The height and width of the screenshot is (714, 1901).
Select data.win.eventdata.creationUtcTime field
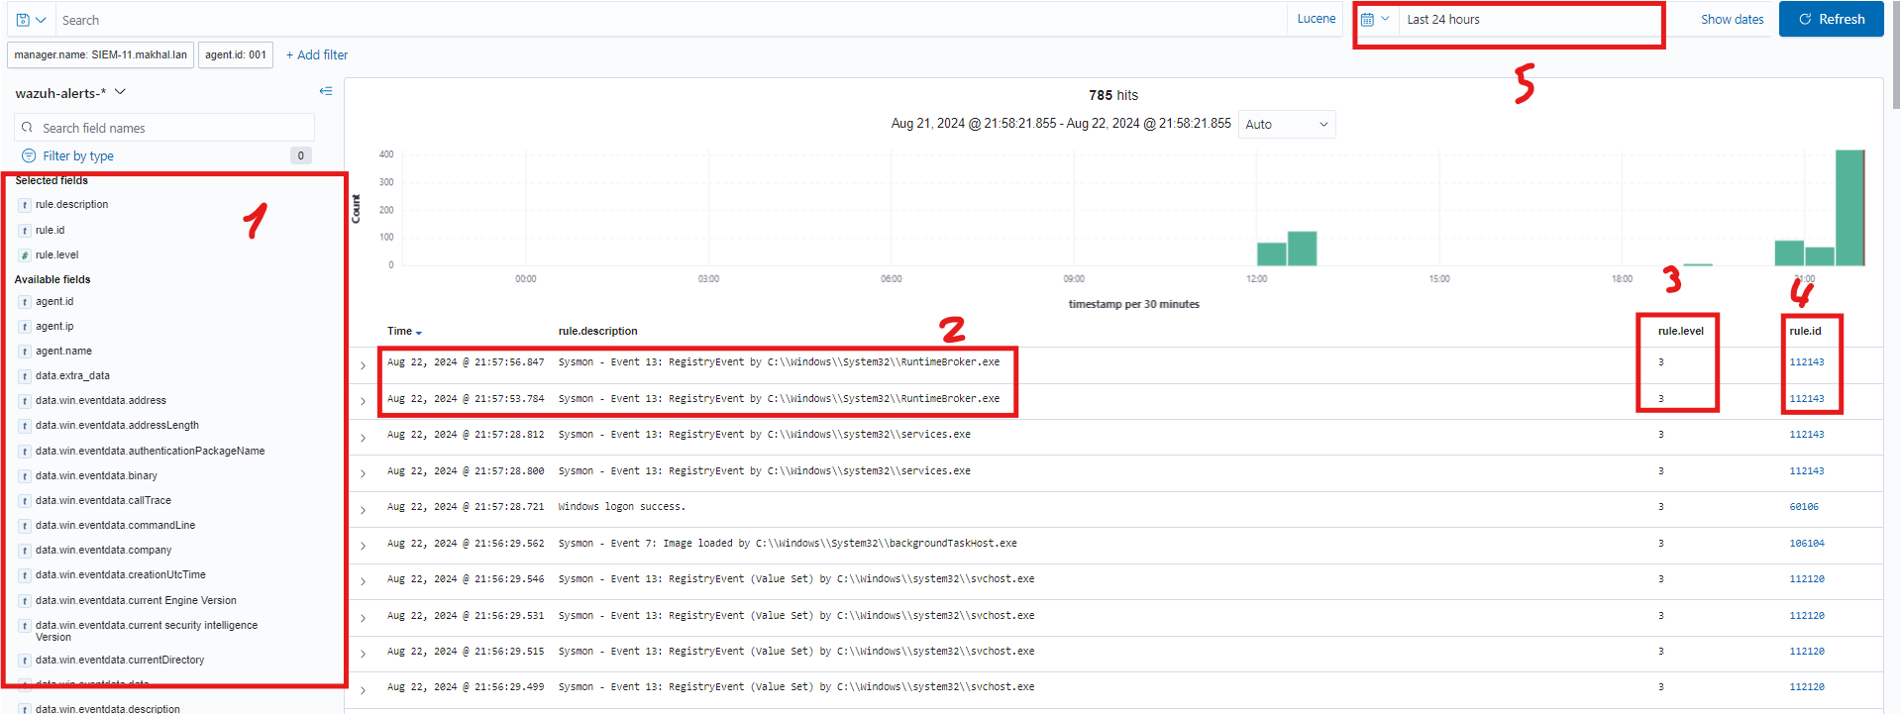pyautogui.click(x=121, y=575)
